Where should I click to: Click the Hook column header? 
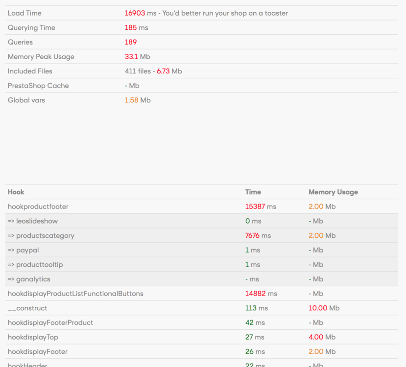[x=16, y=192]
